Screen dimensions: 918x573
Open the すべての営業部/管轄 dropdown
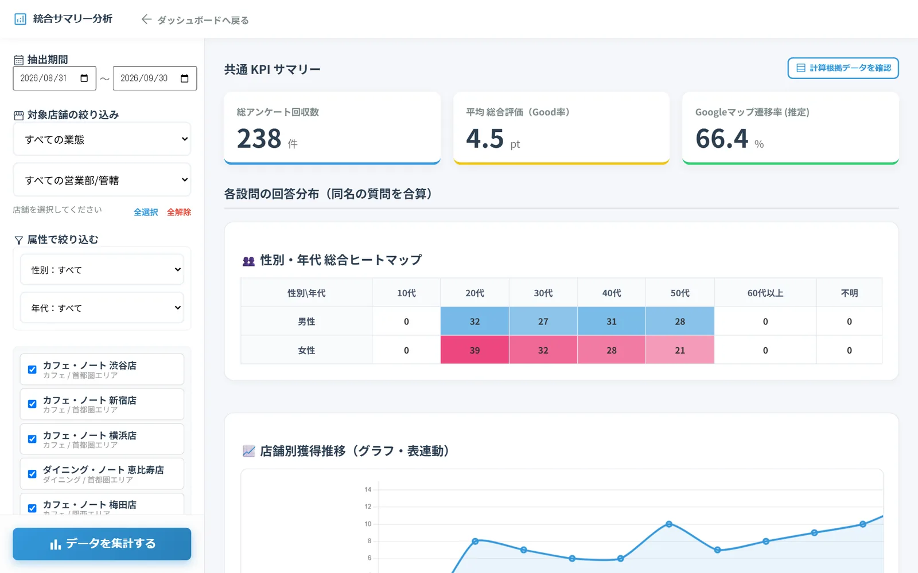(x=102, y=180)
